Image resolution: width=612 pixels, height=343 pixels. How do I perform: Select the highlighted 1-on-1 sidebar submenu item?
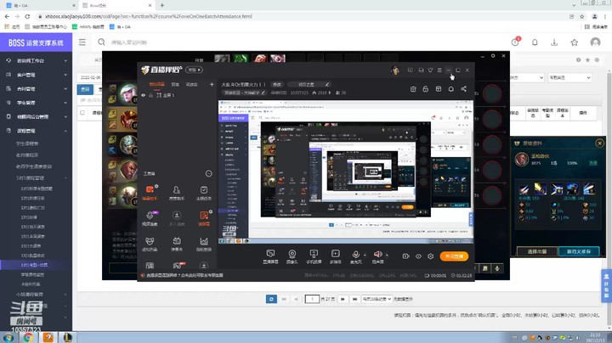coord(36,265)
